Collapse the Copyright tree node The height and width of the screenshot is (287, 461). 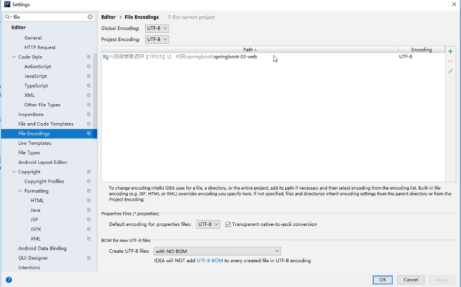(14, 172)
